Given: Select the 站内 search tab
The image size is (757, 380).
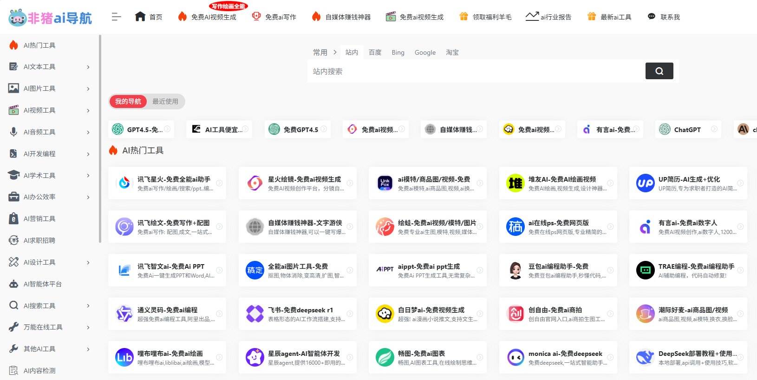Looking at the screenshot, I should click(x=352, y=52).
